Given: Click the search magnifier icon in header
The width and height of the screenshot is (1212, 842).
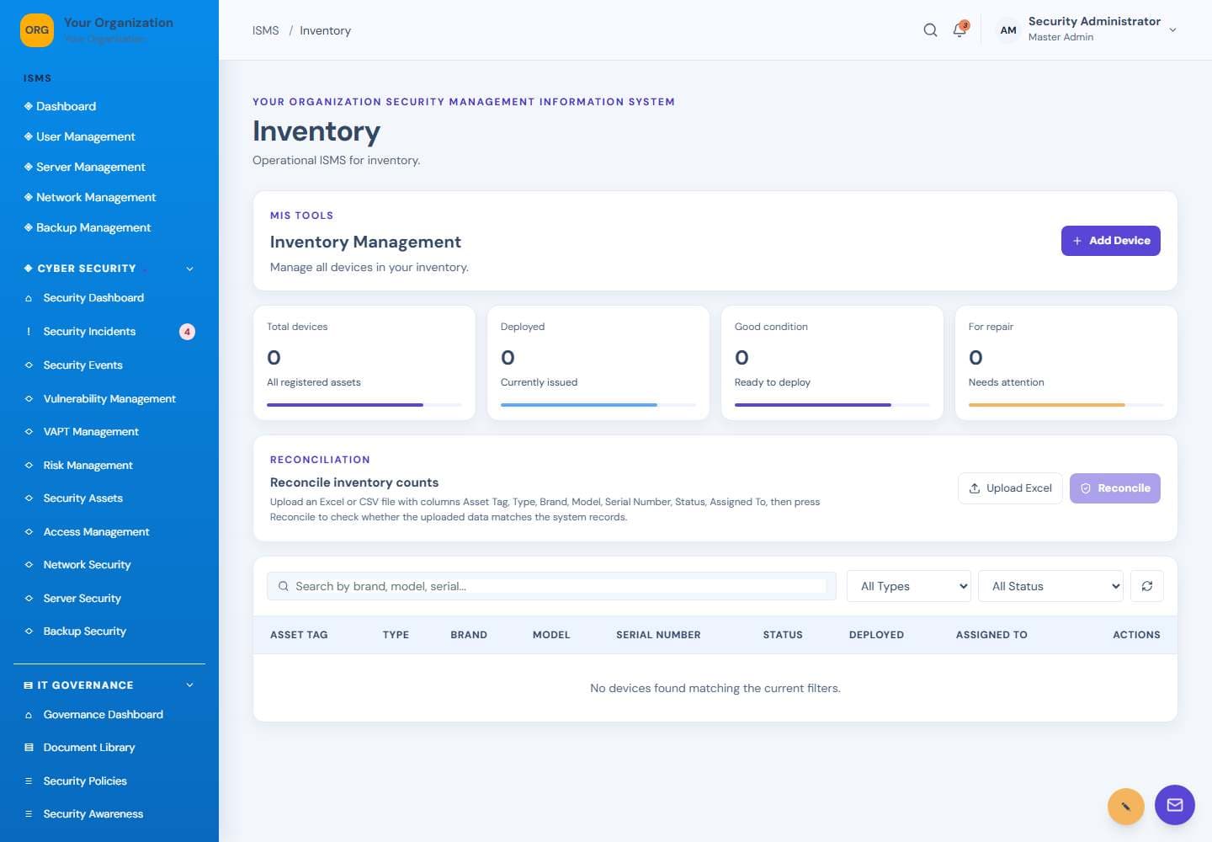Looking at the screenshot, I should [930, 30].
